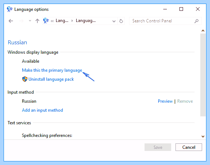Click the breadcrumb separator chevron after 'Lang...'

(72, 21)
